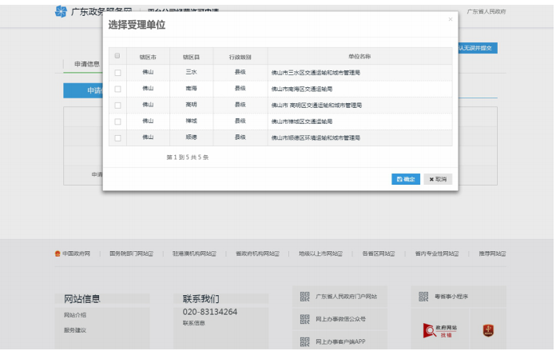Tick the checkbox for 三水 district row
Image resolution: width=556 pixels, height=351 pixels.
118,72
